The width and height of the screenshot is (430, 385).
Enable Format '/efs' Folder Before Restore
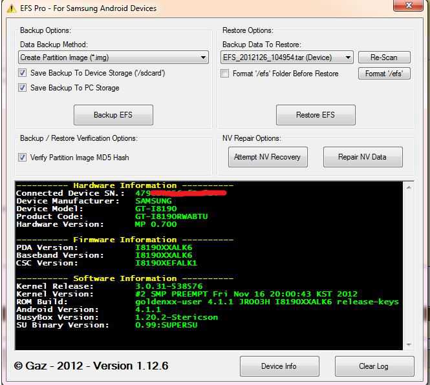tap(225, 74)
